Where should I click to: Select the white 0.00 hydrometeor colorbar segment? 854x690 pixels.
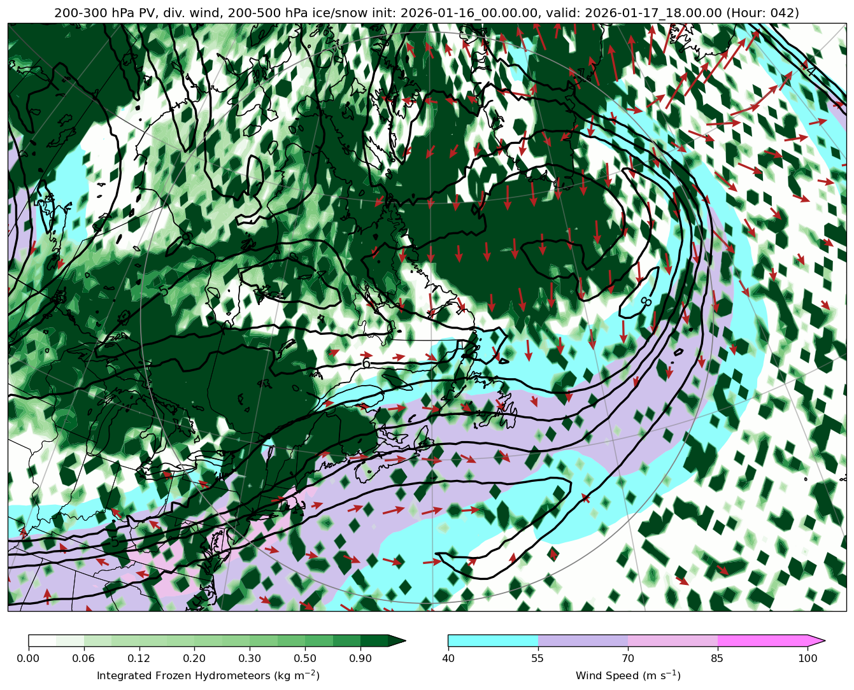coord(42,640)
